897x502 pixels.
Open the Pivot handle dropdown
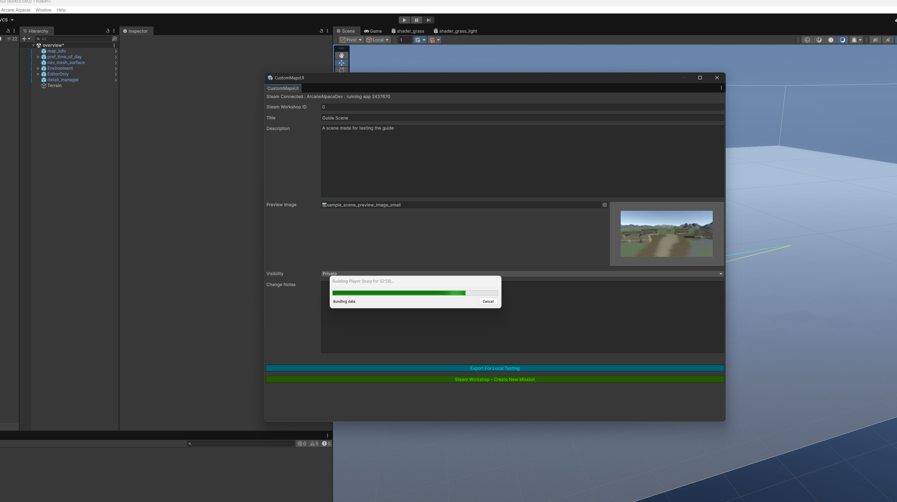click(351, 40)
